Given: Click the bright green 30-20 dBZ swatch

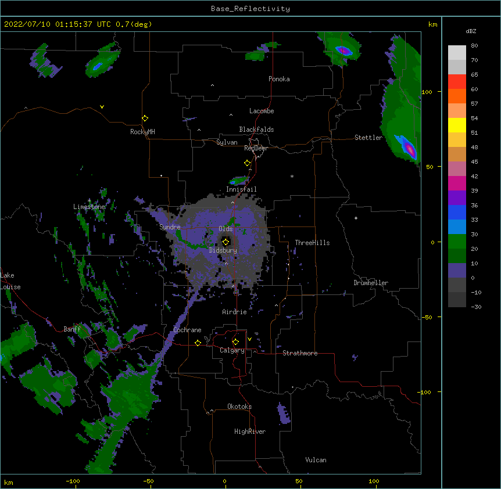Looking at the screenshot, I should [457, 242].
